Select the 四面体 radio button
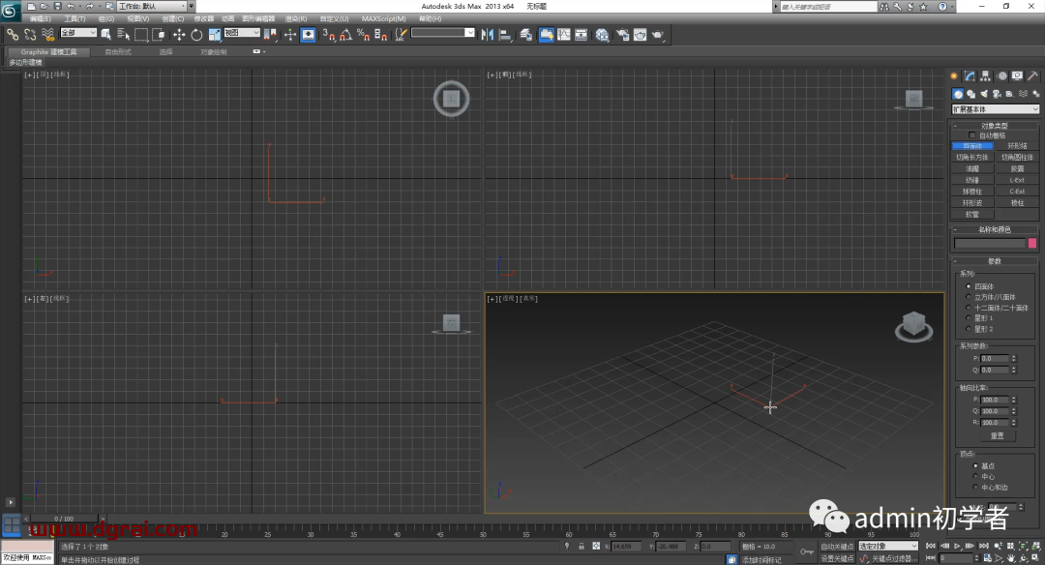 (x=969, y=286)
